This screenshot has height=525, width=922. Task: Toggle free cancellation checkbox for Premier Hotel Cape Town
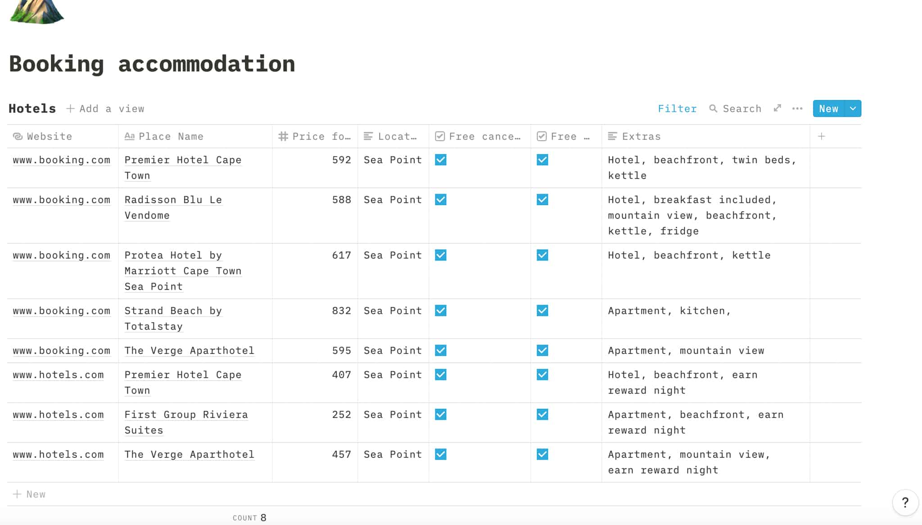pyautogui.click(x=441, y=160)
